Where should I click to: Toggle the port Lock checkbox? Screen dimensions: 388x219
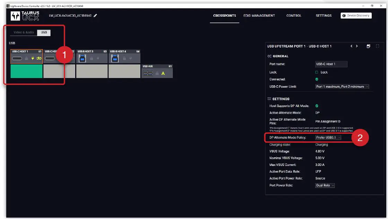[x=317, y=72]
